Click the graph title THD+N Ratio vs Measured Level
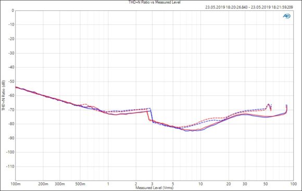The width and height of the screenshot is (302, 191). tap(155, 2)
